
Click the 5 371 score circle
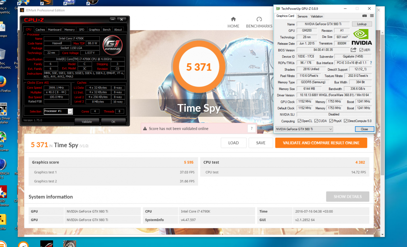point(199,67)
